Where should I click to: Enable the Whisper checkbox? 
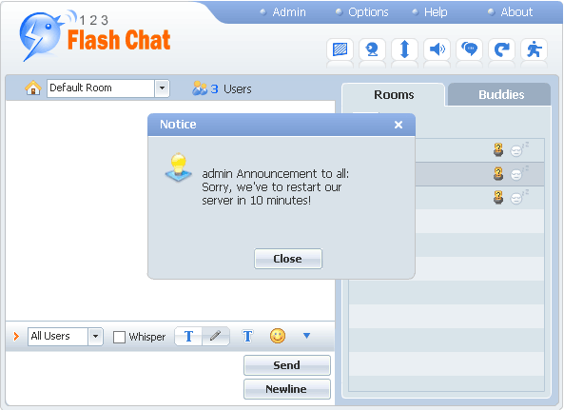click(119, 337)
